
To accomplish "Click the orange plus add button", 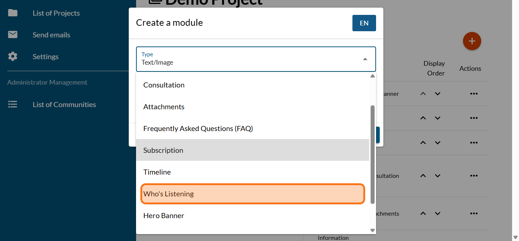I will (472, 41).
